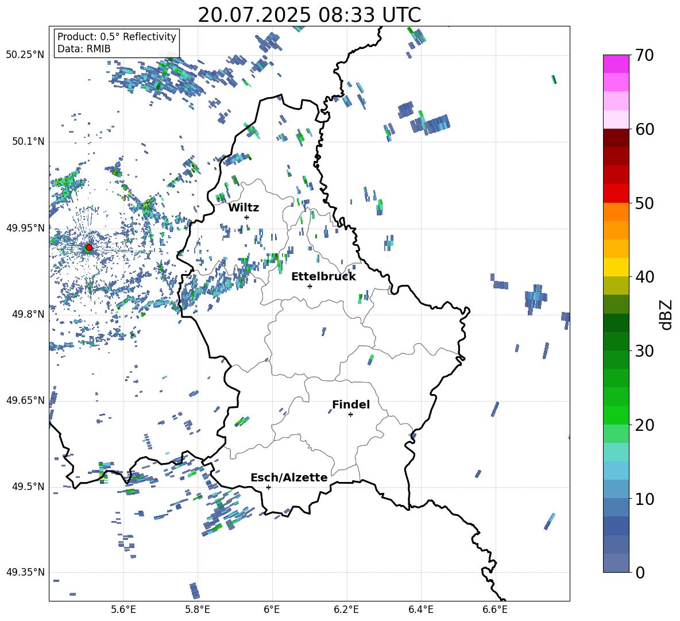Screen dimensions: 680x621
Task: Click the 6.4°E longitude label
Action: click(x=420, y=610)
